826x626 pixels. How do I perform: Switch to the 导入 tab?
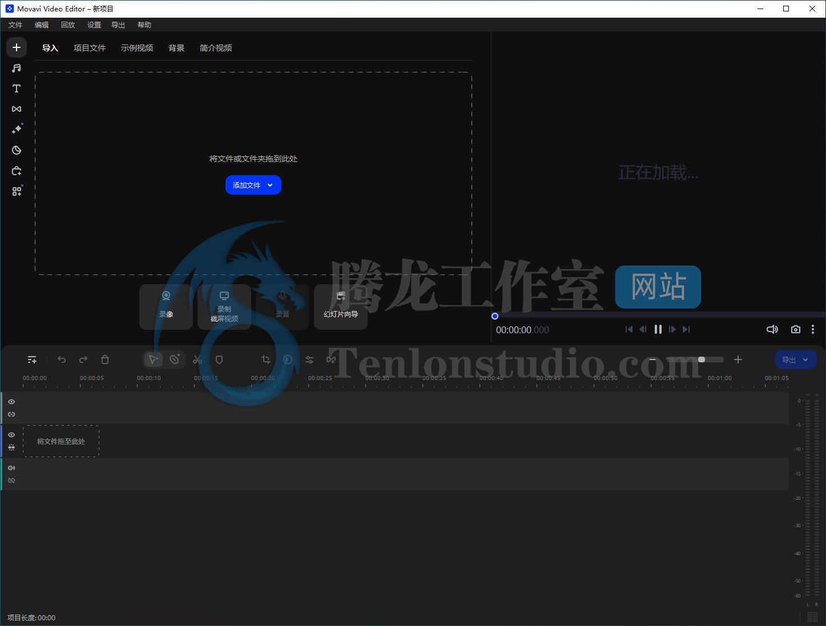50,48
